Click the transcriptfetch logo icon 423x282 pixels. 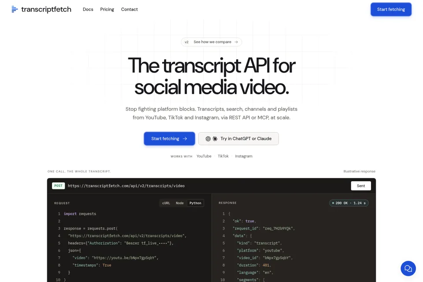click(15, 9)
